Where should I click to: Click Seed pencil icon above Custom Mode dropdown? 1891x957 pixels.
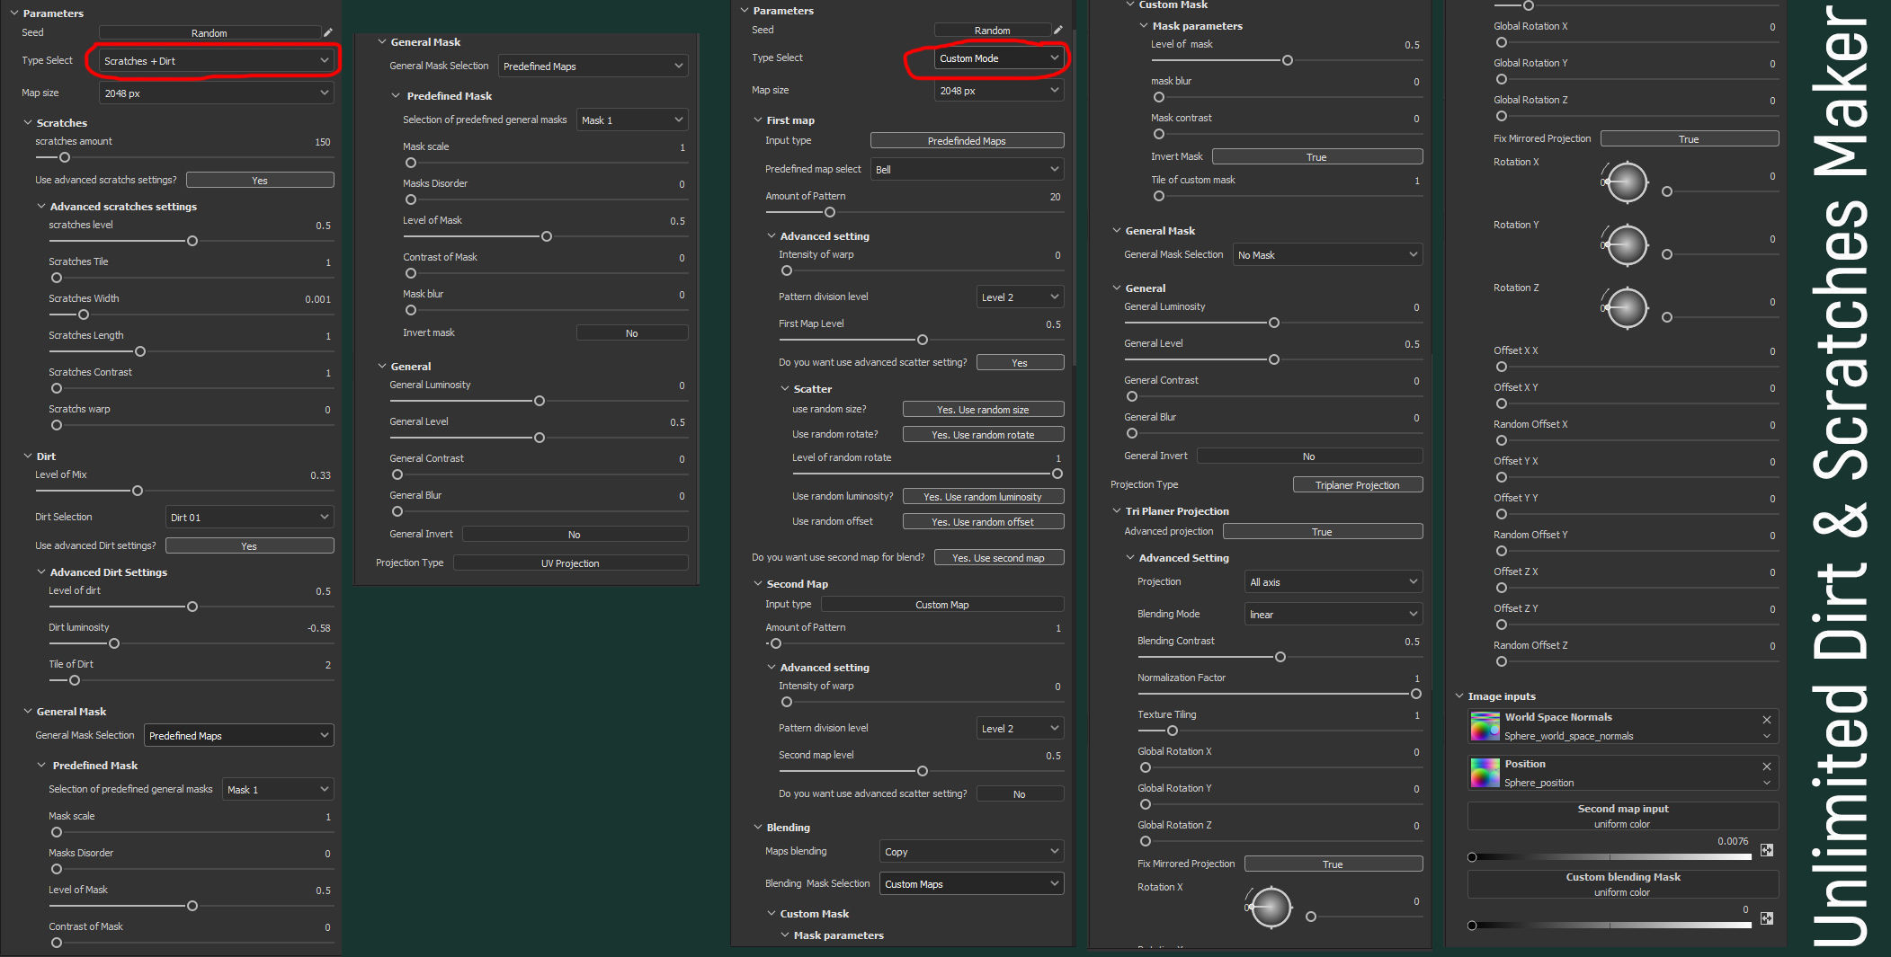point(1058,30)
